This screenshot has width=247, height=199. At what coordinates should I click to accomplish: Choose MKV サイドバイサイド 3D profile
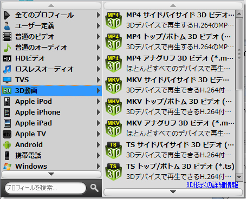point(170,85)
